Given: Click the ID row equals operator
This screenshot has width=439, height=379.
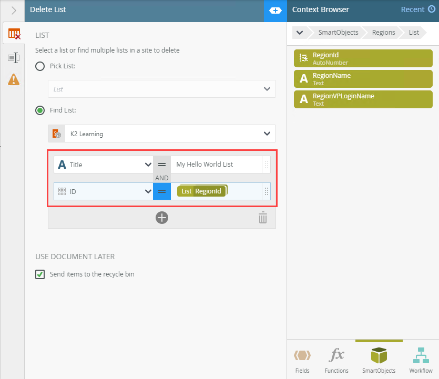Looking at the screenshot, I should pos(162,191).
